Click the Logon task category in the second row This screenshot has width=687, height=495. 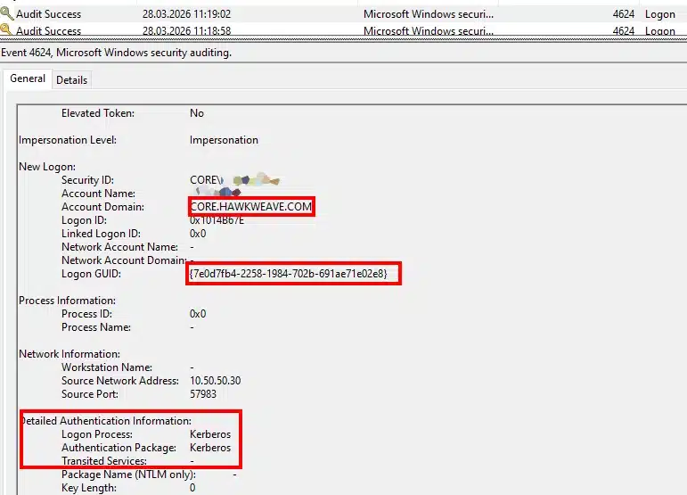[x=659, y=30]
